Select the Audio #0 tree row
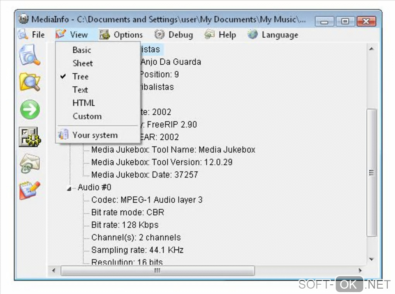Viewport: 395px width, 294px height. [x=94, y=187]
